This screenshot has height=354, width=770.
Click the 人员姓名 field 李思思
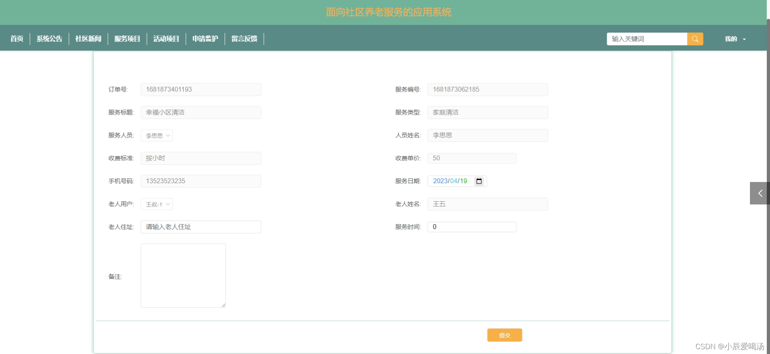[x=488, y=136]
